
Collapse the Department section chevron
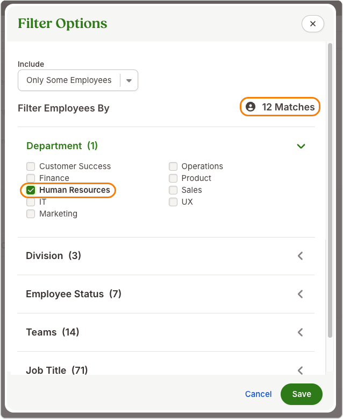(301, 146)
